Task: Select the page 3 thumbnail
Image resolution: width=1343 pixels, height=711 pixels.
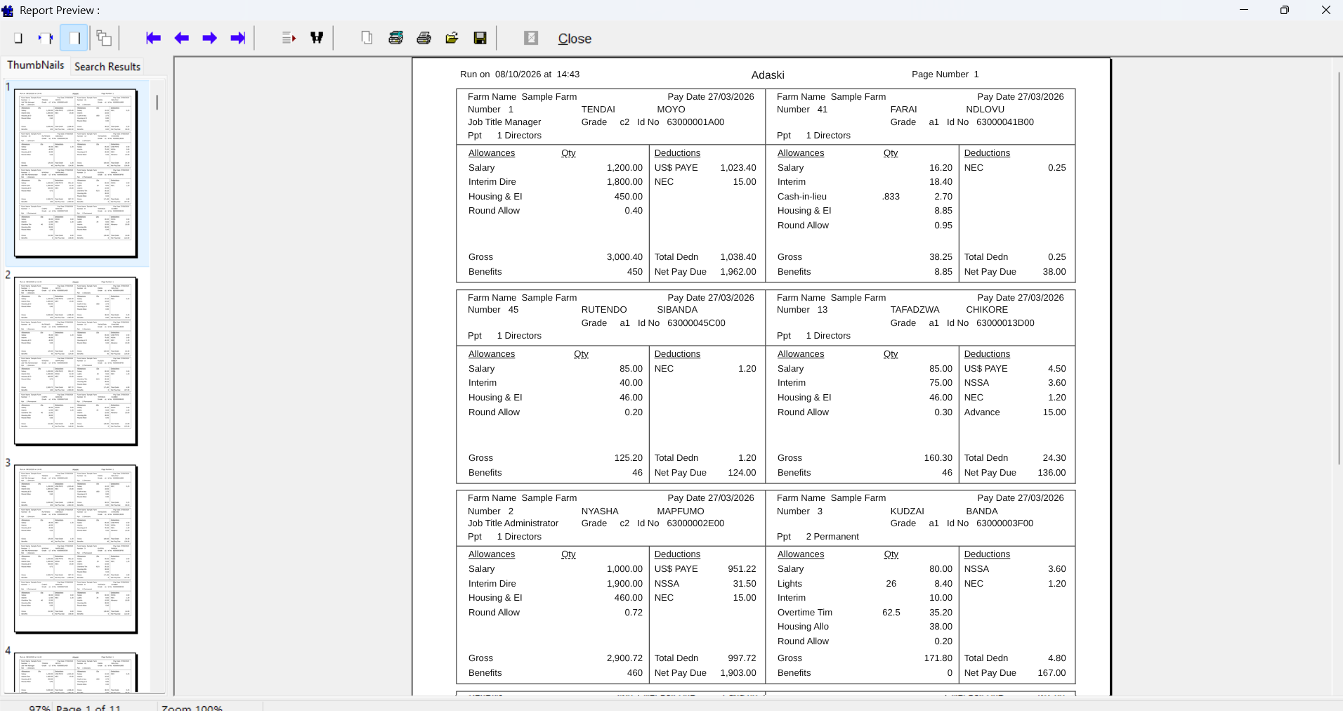Action: [x=76, y=549]
